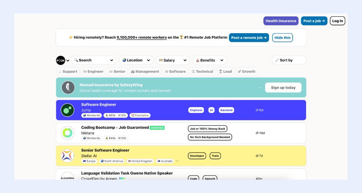This screenshot has height=193, width=362.
Task: Click the Worldwide tag on Metana job
Action: click(x=92, y=138)
